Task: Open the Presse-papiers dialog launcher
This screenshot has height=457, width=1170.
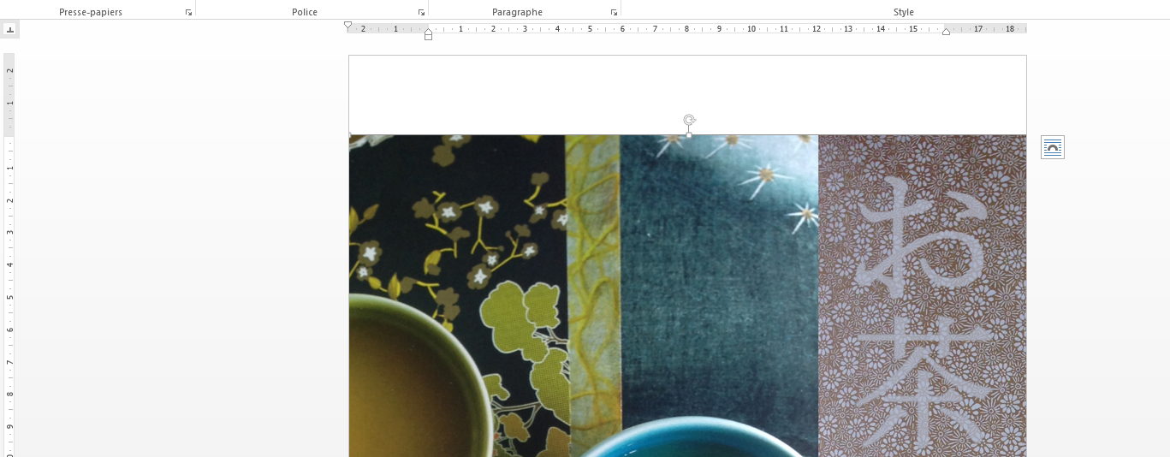Action: pyautogui.click(x=188, y=13)
